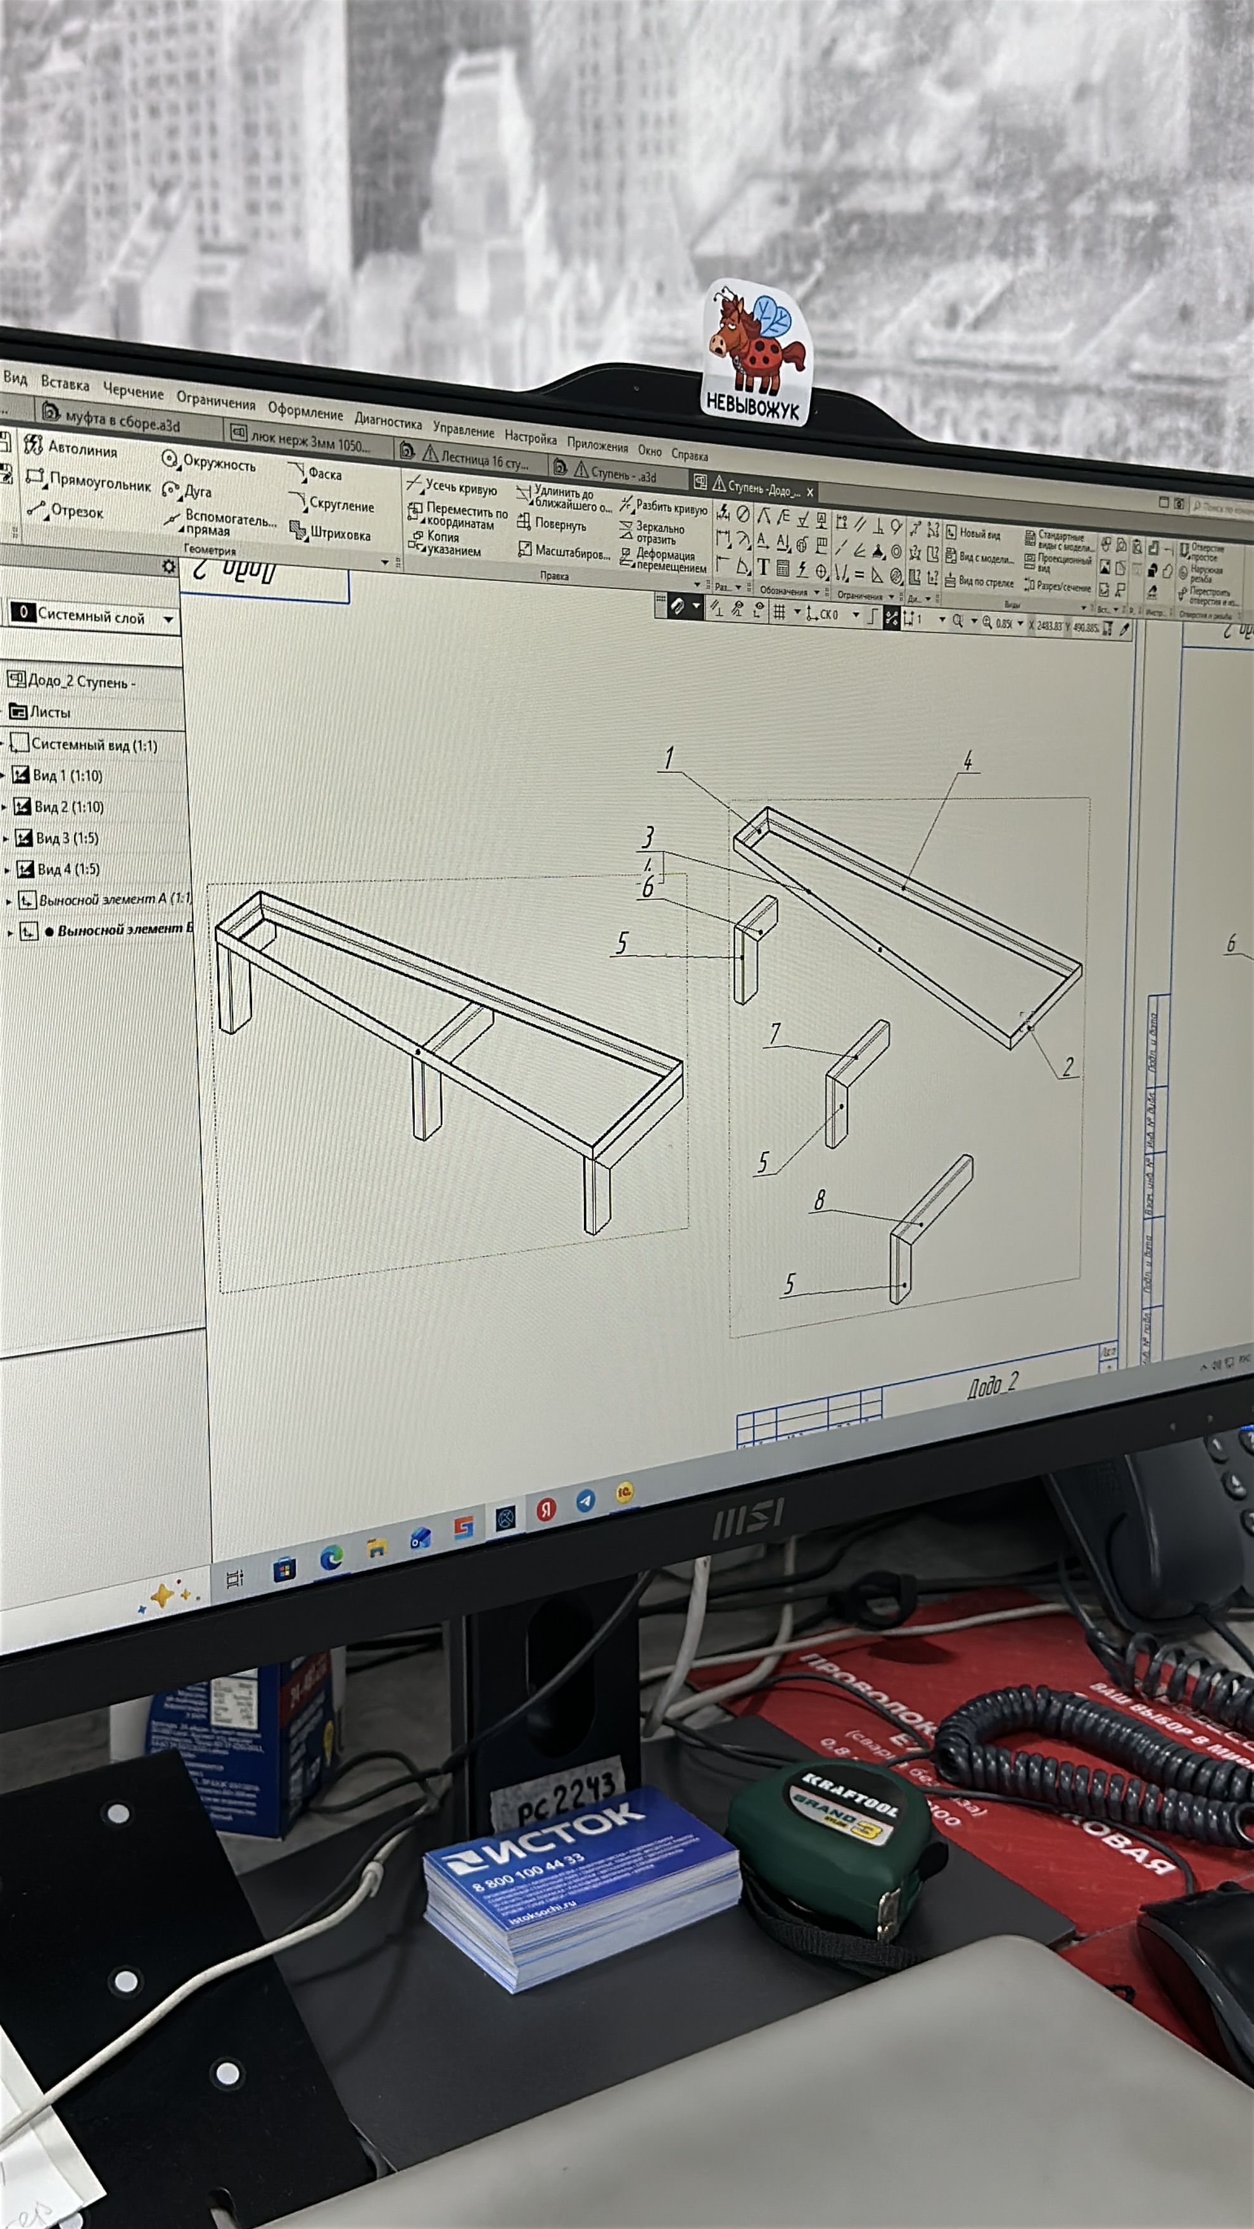The width and height of the screenshot is (1254, 2229).
Task: Open the Системный слой layer dropdown
Action: [168, 619]
